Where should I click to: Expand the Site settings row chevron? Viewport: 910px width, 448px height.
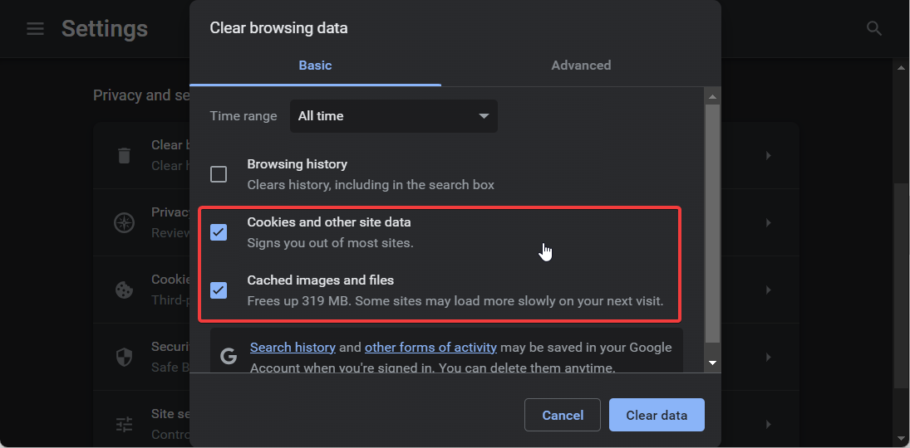point(769,424)
